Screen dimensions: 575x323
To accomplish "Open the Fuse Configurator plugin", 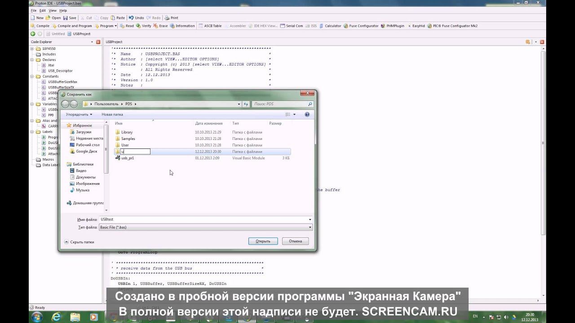I will click(x=361, y=26).
